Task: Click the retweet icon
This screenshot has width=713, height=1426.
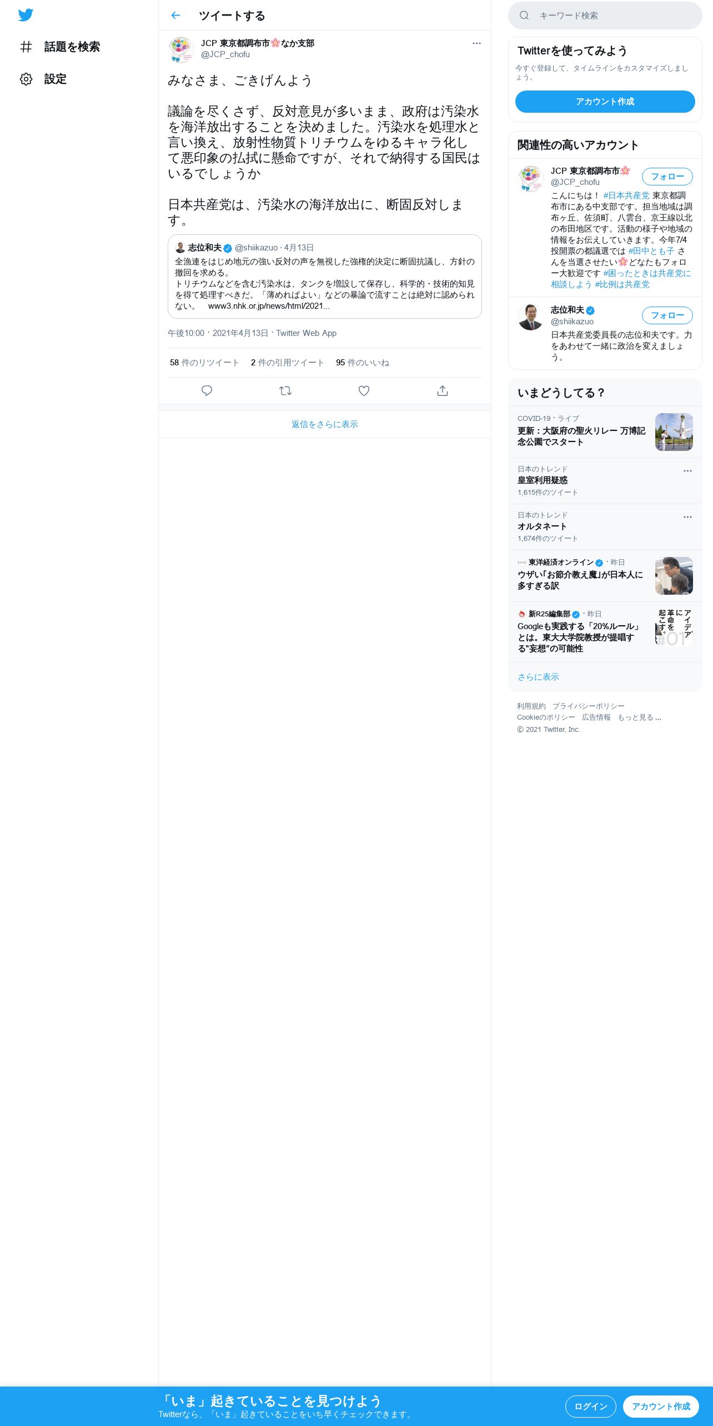Action: [x=285, y=391]
